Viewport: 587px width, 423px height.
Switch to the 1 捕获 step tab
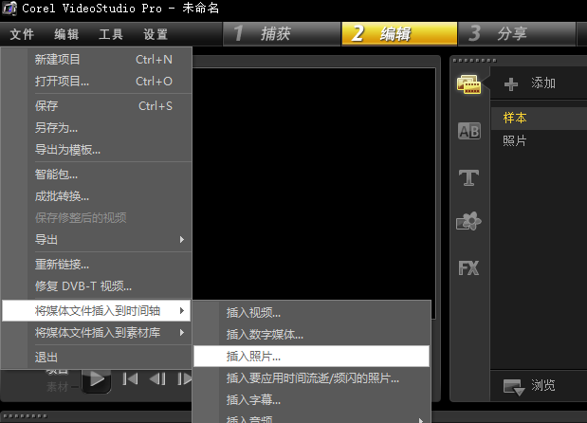point(282,34)
